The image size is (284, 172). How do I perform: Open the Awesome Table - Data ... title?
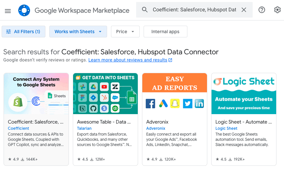(104, 122)
